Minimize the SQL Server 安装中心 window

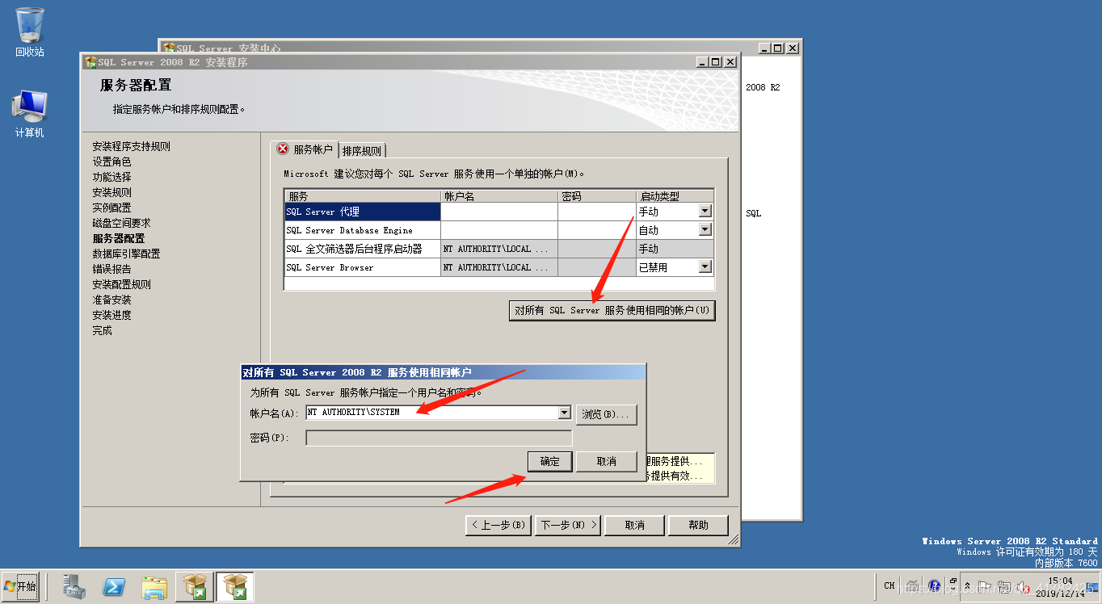pyautogui.click(x=765, y=48)
